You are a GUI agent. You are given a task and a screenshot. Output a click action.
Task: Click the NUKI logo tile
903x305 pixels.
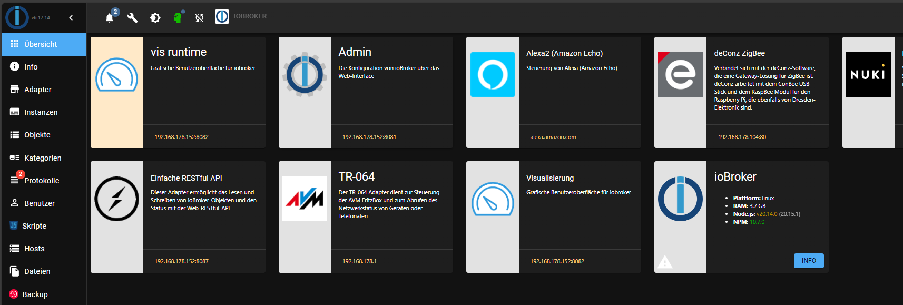(868, 74)
